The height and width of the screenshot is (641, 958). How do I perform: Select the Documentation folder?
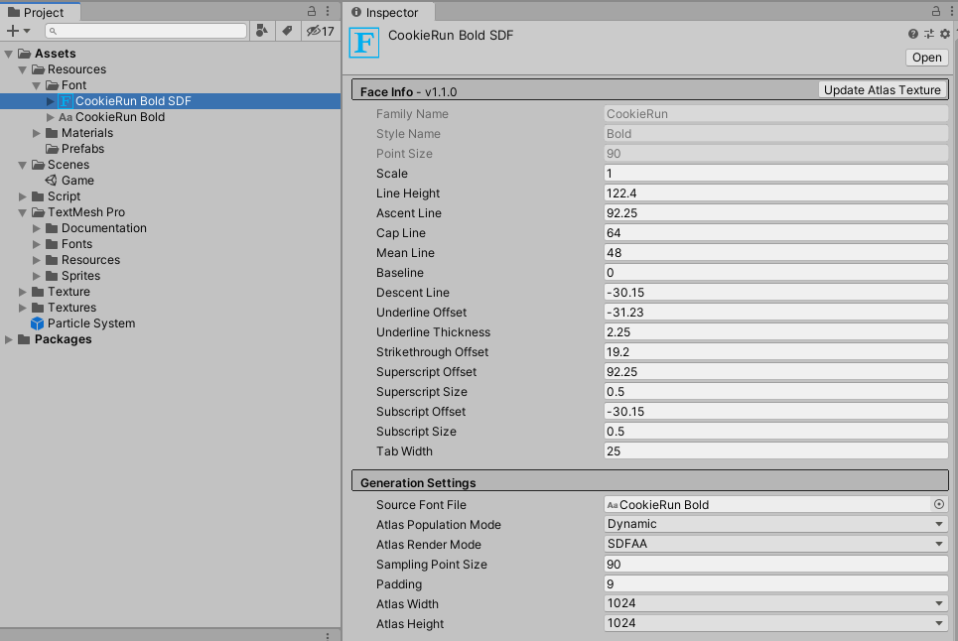(x=104, y=228)
